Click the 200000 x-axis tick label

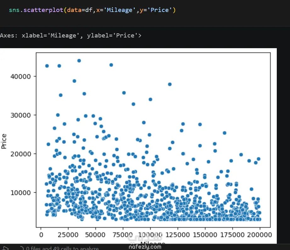click(259, 235)
